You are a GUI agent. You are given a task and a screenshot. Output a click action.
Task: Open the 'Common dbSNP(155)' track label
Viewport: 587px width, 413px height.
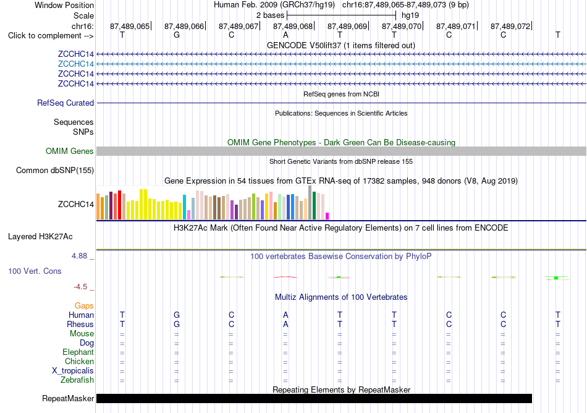coord(54,171)
